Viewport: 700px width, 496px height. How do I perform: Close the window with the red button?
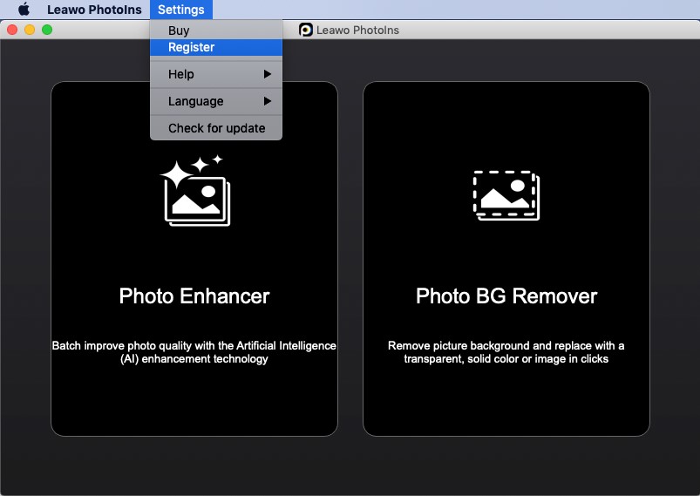12,30
